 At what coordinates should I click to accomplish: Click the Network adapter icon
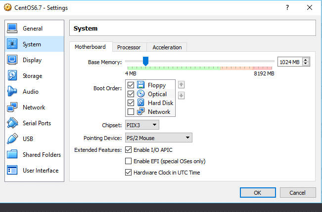coord(12,107)
